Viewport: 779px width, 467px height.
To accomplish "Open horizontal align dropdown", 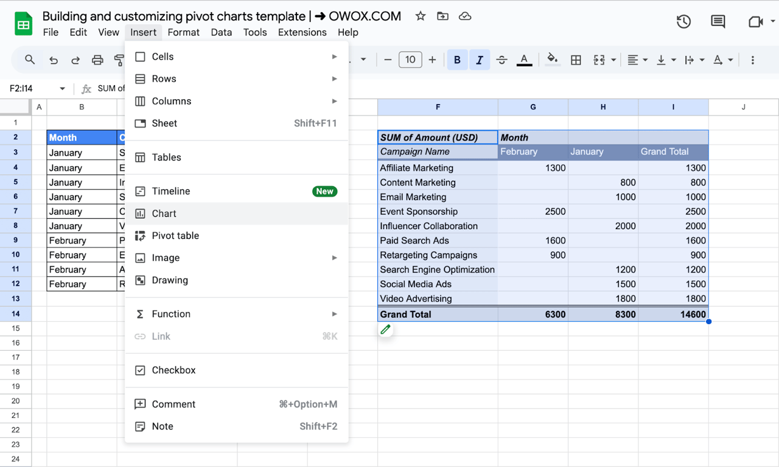I will (637, 60).
